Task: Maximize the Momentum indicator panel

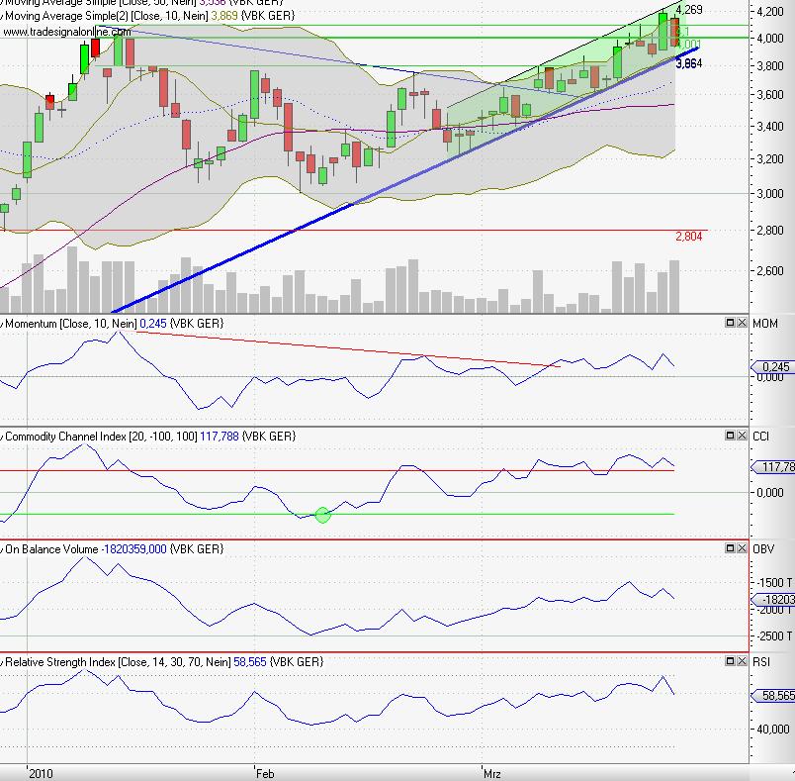Action: point(730,324)
